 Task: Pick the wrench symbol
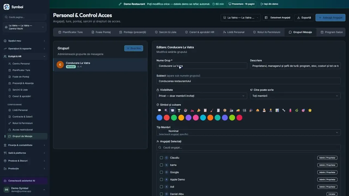[284, 110]
